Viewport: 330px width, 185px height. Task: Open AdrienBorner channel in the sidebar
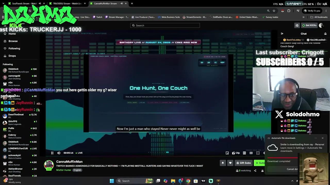19,170
